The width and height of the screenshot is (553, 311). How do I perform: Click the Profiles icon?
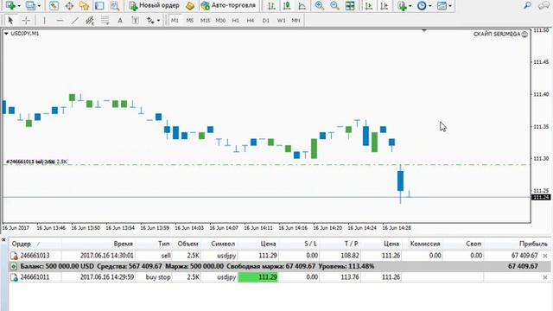31,6
